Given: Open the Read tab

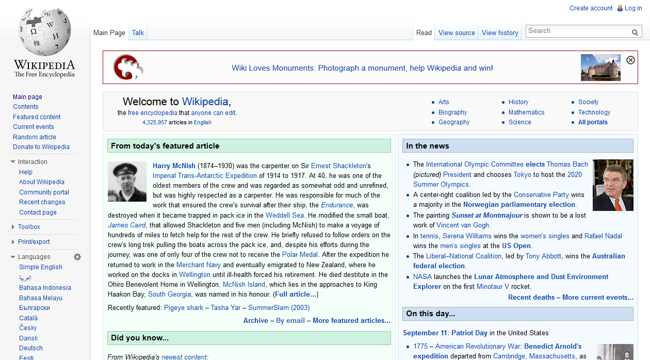Looking at the screenshot, I should pyautogui.click(x=424, y=32).
